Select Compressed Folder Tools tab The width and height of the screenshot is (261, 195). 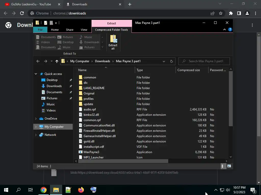112,30
